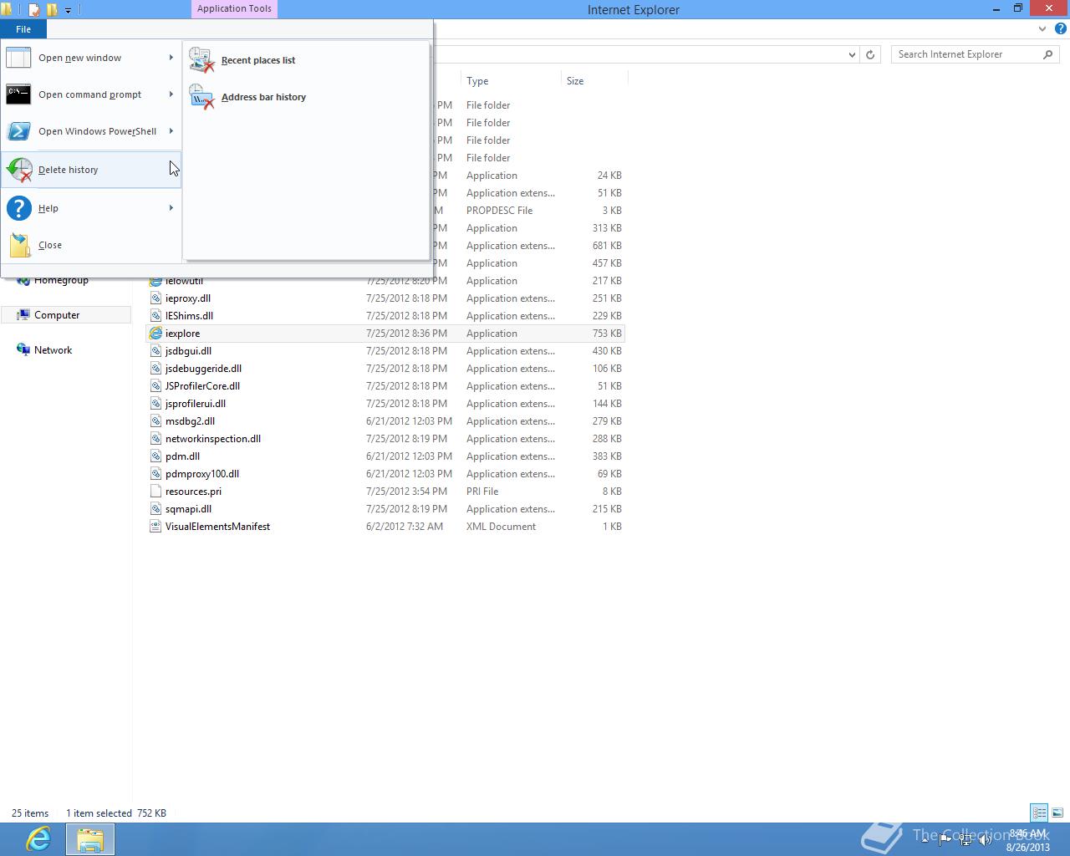The image size is (1070, 856).
Task: Launch Internet Explorer from the taskbar
Action: point(38,838)
